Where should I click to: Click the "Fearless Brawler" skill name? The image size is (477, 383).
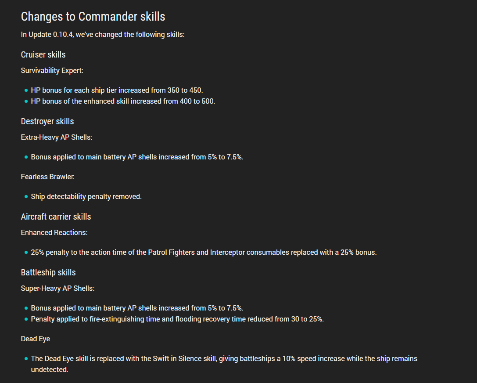click(48, 177)
